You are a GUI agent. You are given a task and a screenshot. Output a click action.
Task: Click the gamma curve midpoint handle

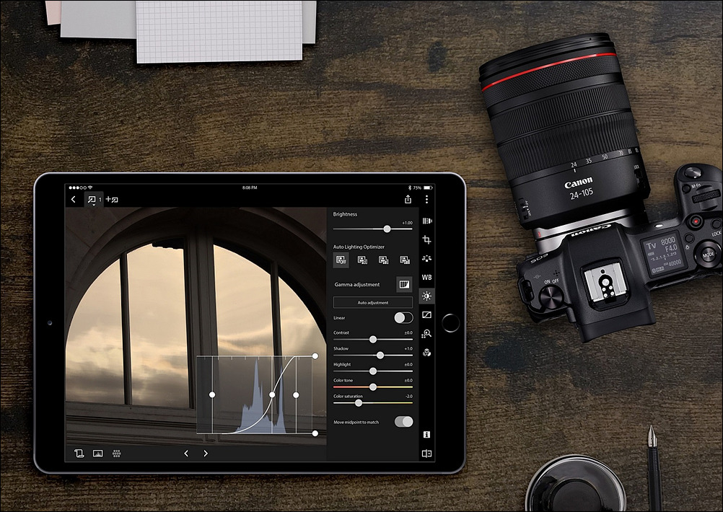pos(272,395)
